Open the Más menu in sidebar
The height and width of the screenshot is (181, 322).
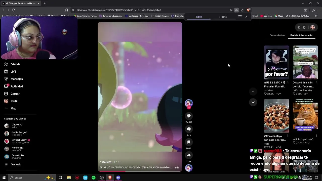10,108
